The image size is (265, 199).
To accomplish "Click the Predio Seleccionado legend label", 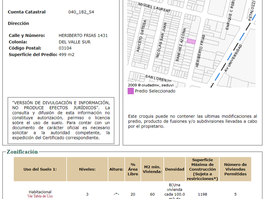I will click(x=155, y=91).
